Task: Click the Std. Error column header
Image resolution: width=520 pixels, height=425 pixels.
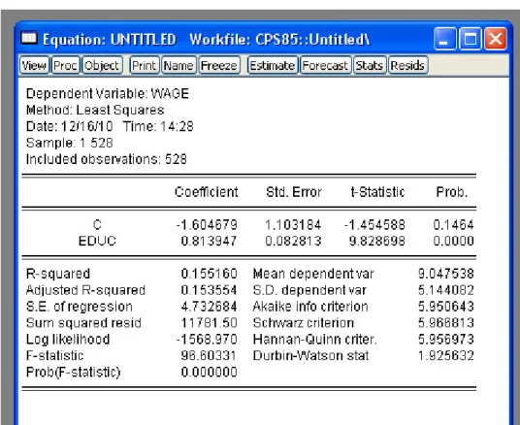Action: pyautogui.click(x=294, y=192)
